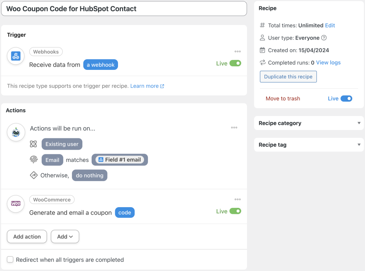Edit the recipe title field

click(x=124, y=9)
